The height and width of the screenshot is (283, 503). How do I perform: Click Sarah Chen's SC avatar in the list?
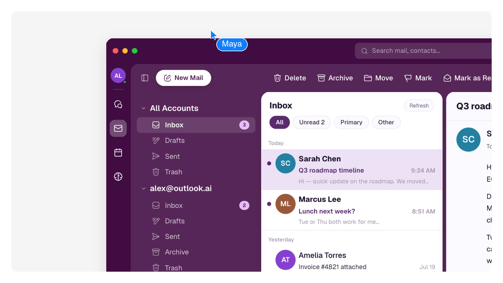[285, 163]
